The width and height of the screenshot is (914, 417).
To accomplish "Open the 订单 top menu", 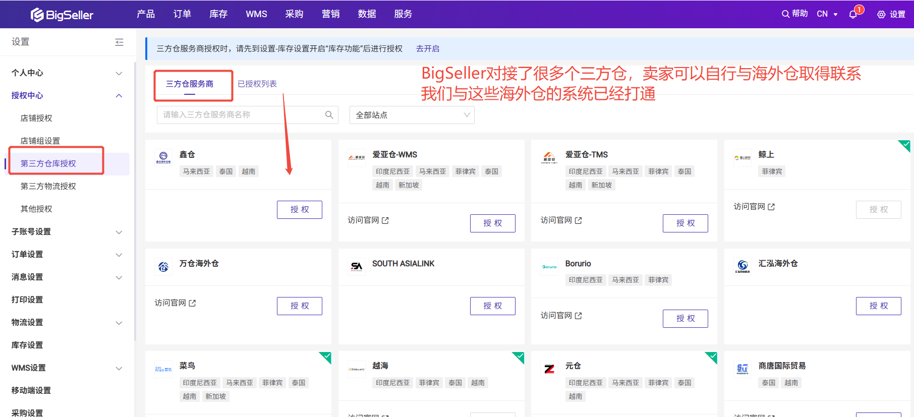I will 182,14.
